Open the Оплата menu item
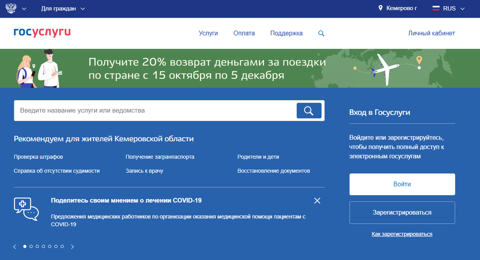Image resolution: width=480 pixels, height=260 pixels. pos(244,33)
